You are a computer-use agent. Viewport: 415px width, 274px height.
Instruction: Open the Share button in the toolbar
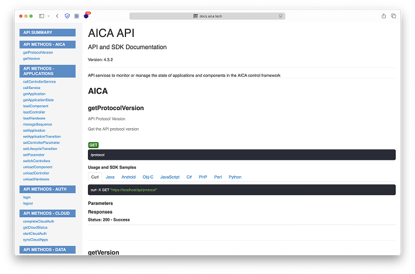coord(383,16)
